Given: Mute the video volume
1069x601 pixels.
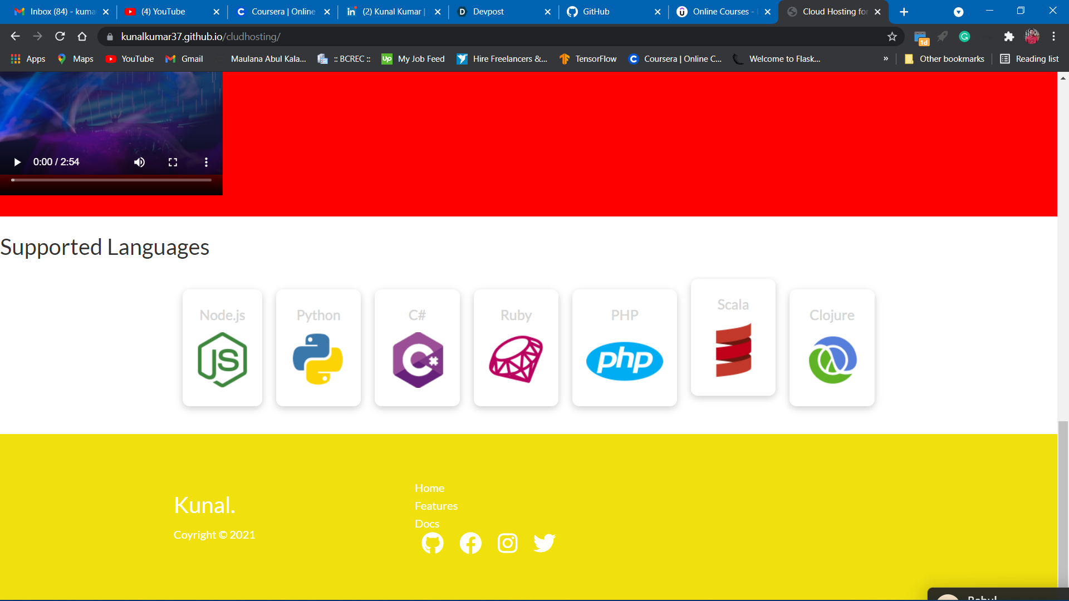Looking at the screenshot, I should click(139, 162).
